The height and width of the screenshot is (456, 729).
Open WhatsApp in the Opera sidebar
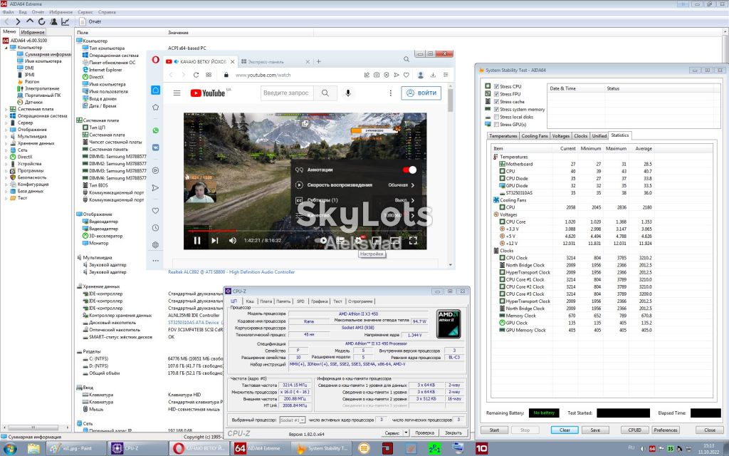(x=156, y=131)
